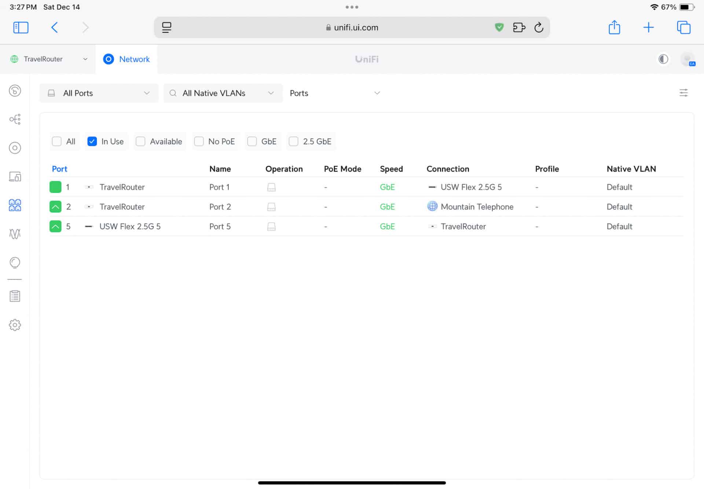This screenshot has width=704, height=489.
Task: Open the Settings gear sidebar icon
Action: click(15, 325)
